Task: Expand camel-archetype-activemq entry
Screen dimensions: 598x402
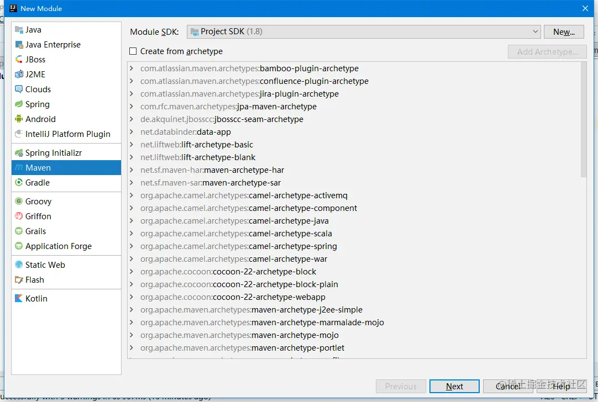Action: [132, 195]
